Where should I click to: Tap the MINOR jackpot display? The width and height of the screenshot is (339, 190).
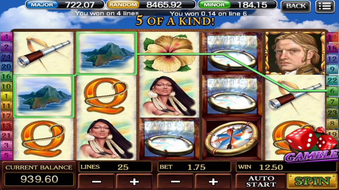click(x=237, y=5)
